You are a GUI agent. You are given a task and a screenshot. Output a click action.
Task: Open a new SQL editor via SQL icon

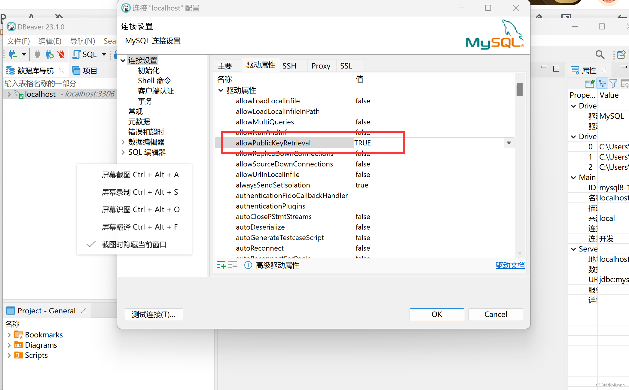pyautogui.click(x=85, y=54)
